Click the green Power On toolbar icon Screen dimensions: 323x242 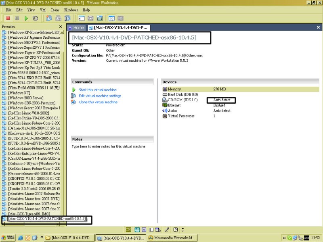[26, 18]
